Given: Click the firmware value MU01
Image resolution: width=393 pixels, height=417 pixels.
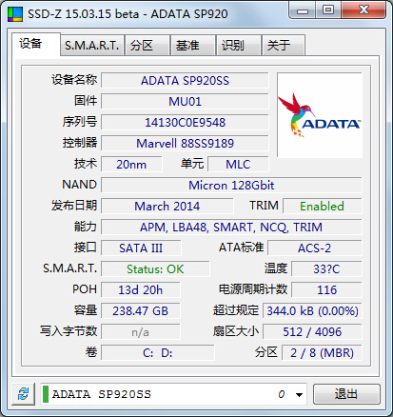Looking at the screenshot, I should point(185,102).
